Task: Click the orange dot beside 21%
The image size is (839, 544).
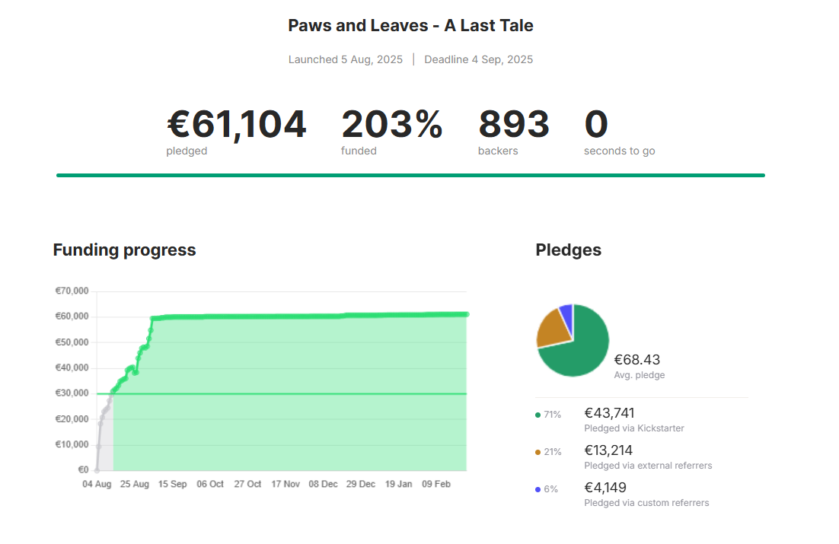Action: click(x=538, y=452)
